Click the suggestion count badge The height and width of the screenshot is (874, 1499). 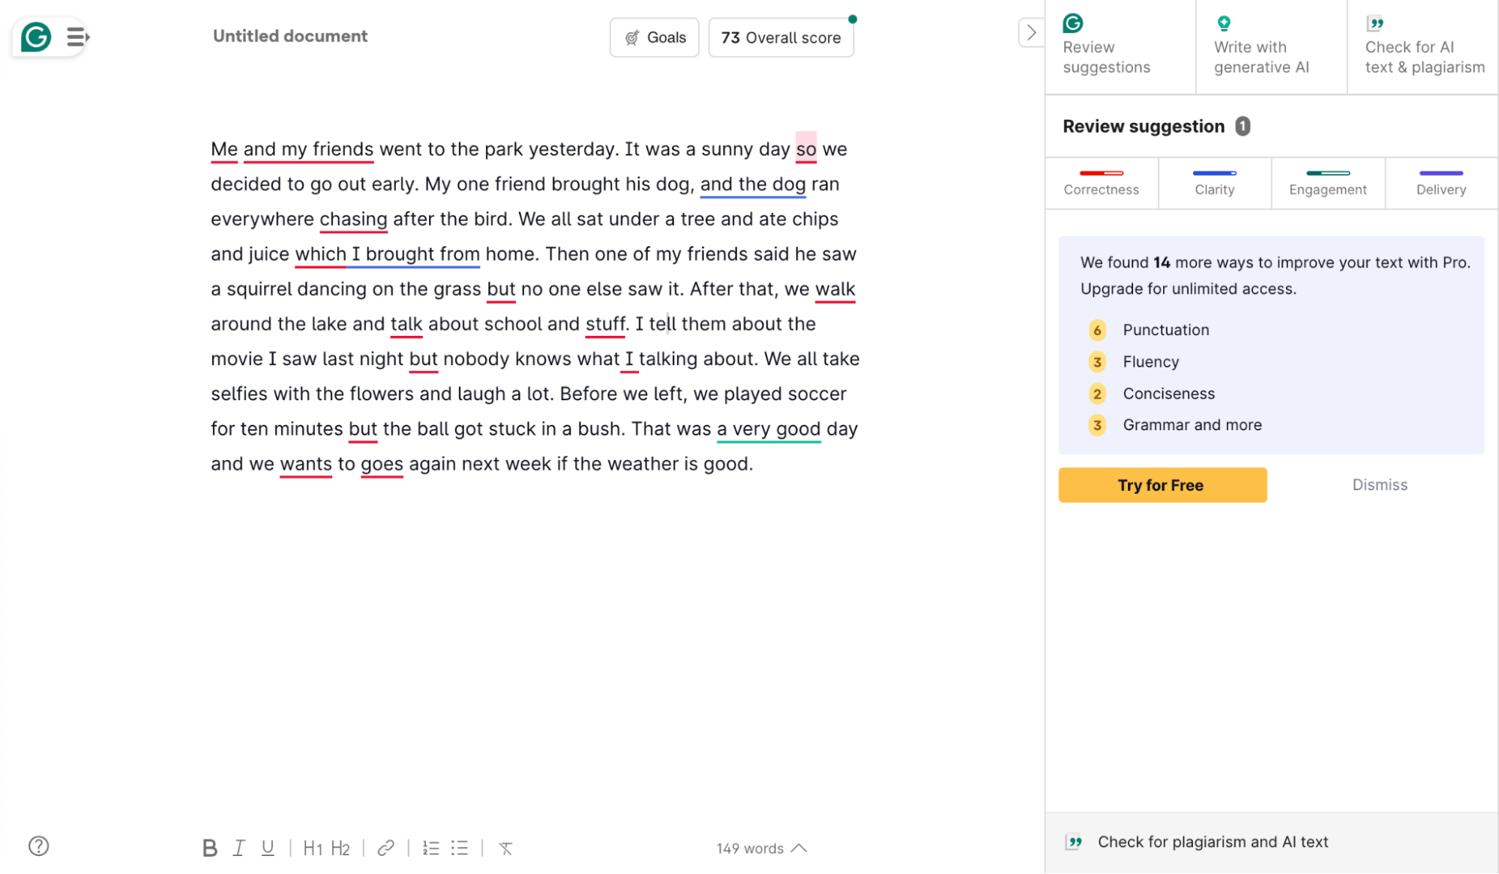(x=1243, y=126)
